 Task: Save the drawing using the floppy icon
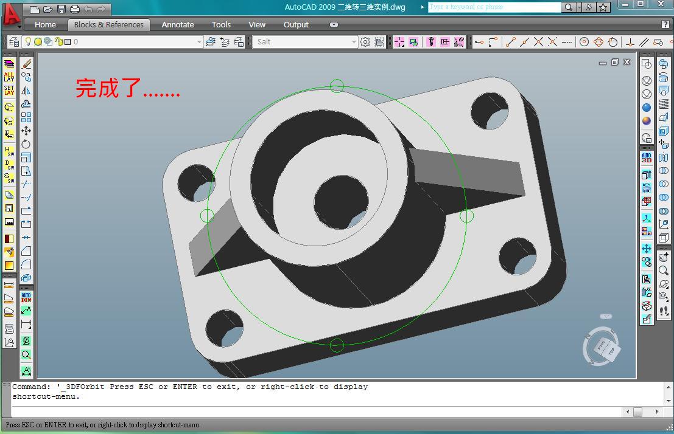(x=61, y=9)
